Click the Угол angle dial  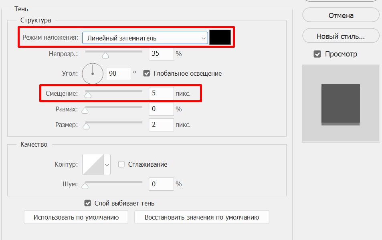click(93, 73)
